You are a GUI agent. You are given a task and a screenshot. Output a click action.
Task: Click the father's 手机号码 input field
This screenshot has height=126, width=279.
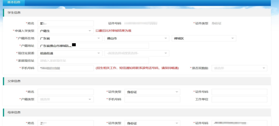pyautogui.click(x=152, y=99)
